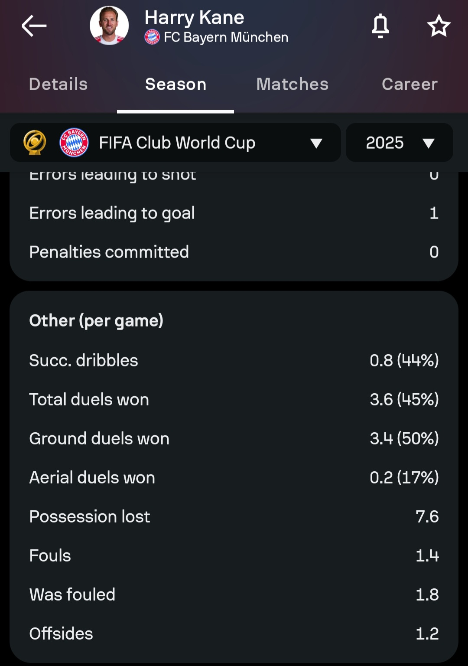Tap Harry Kane's profile photo

[x=109, y=26]
